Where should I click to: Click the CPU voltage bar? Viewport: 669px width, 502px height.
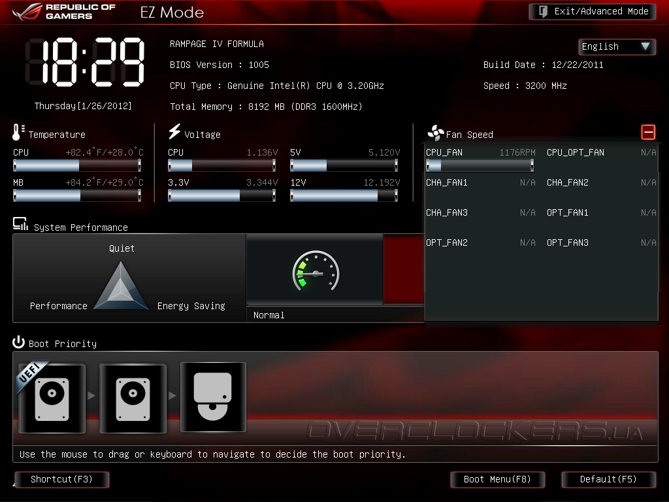point(222,165)
